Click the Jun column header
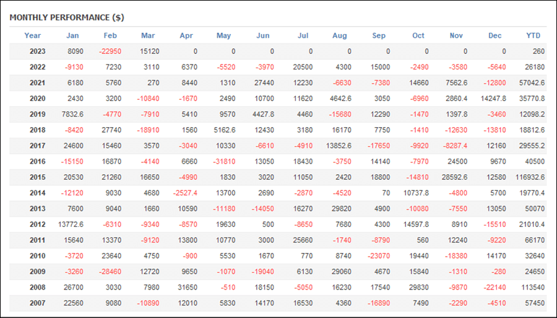 click(x=263, y=35)
